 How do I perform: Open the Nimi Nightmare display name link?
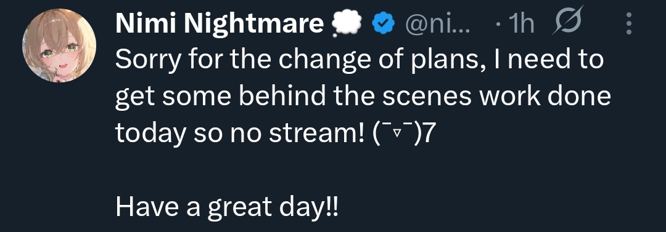coord(219,25)
